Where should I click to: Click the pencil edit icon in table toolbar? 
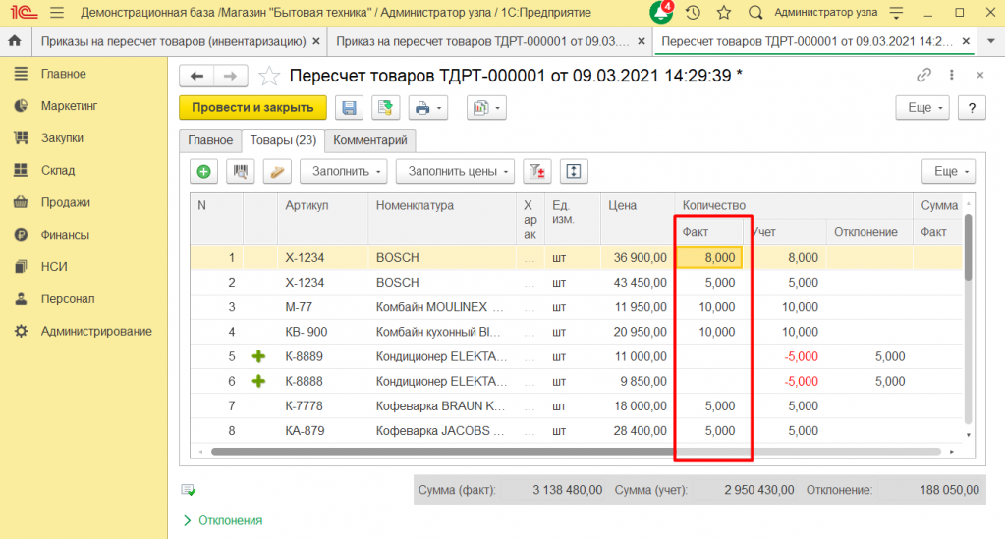(277, 171)
